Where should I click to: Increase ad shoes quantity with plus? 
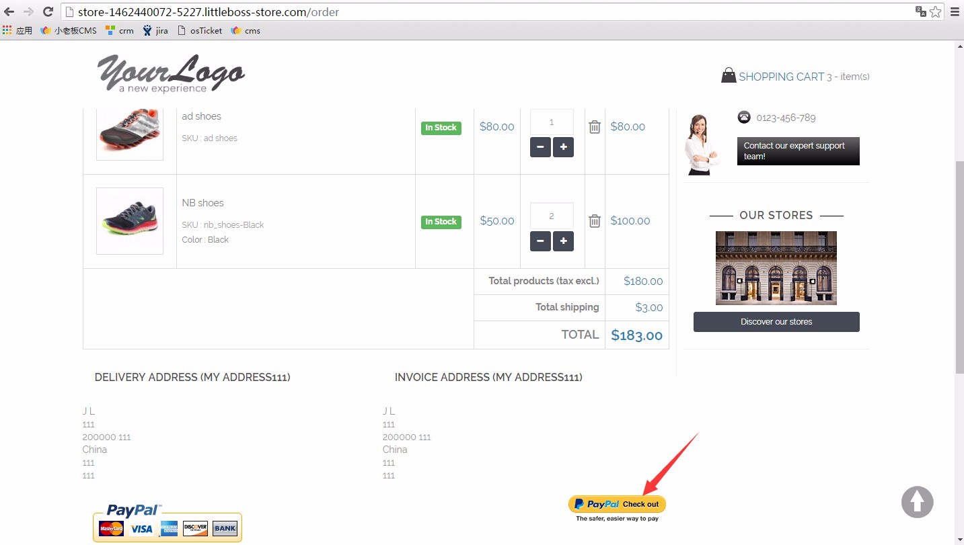coord(563,147)
